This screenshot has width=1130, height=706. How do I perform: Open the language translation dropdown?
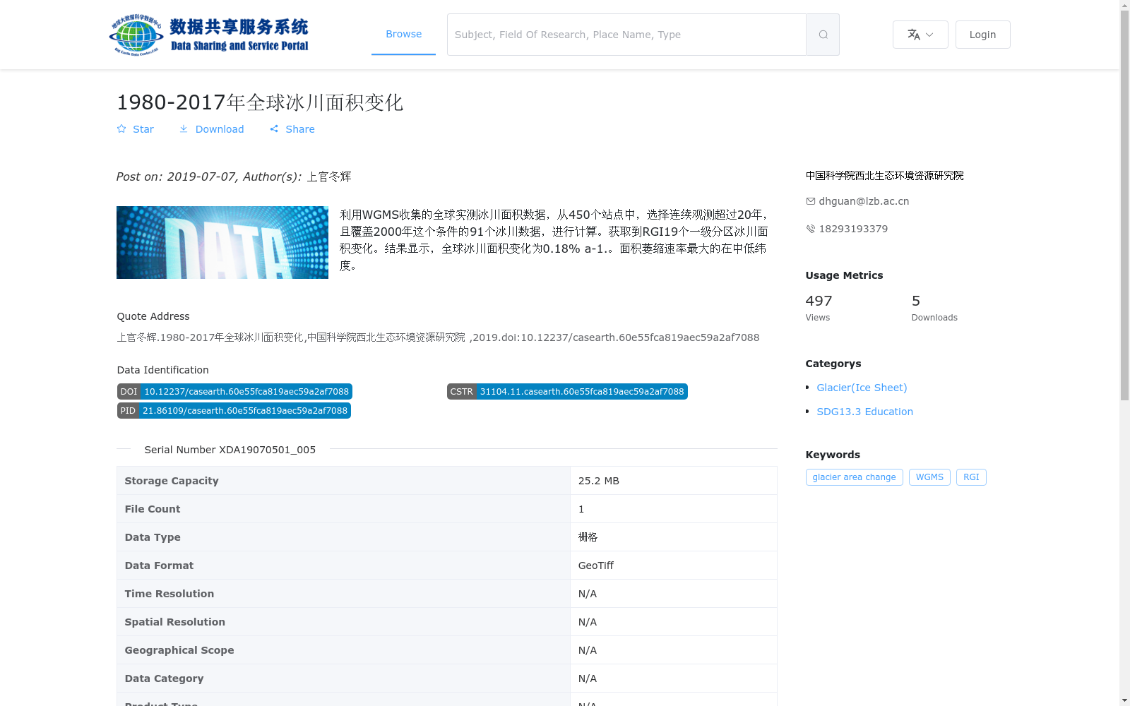click(x=920, y=35)
